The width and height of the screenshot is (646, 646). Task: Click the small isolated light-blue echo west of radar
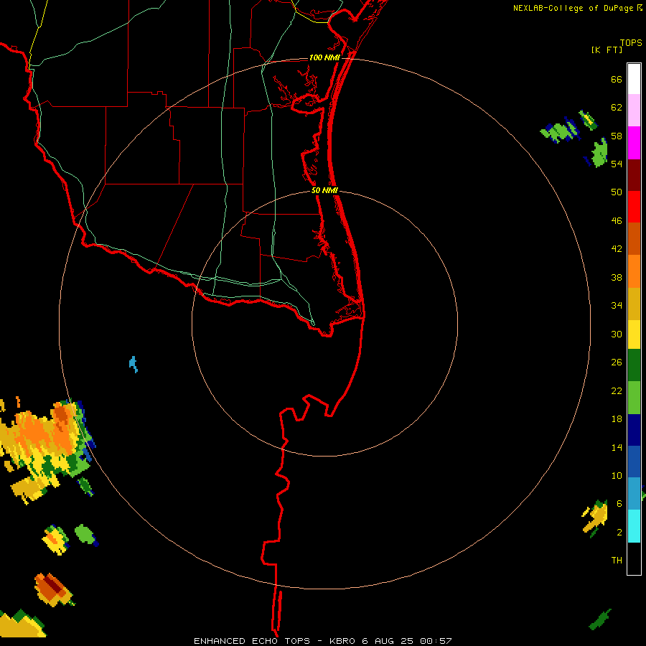tap(133, 364)
